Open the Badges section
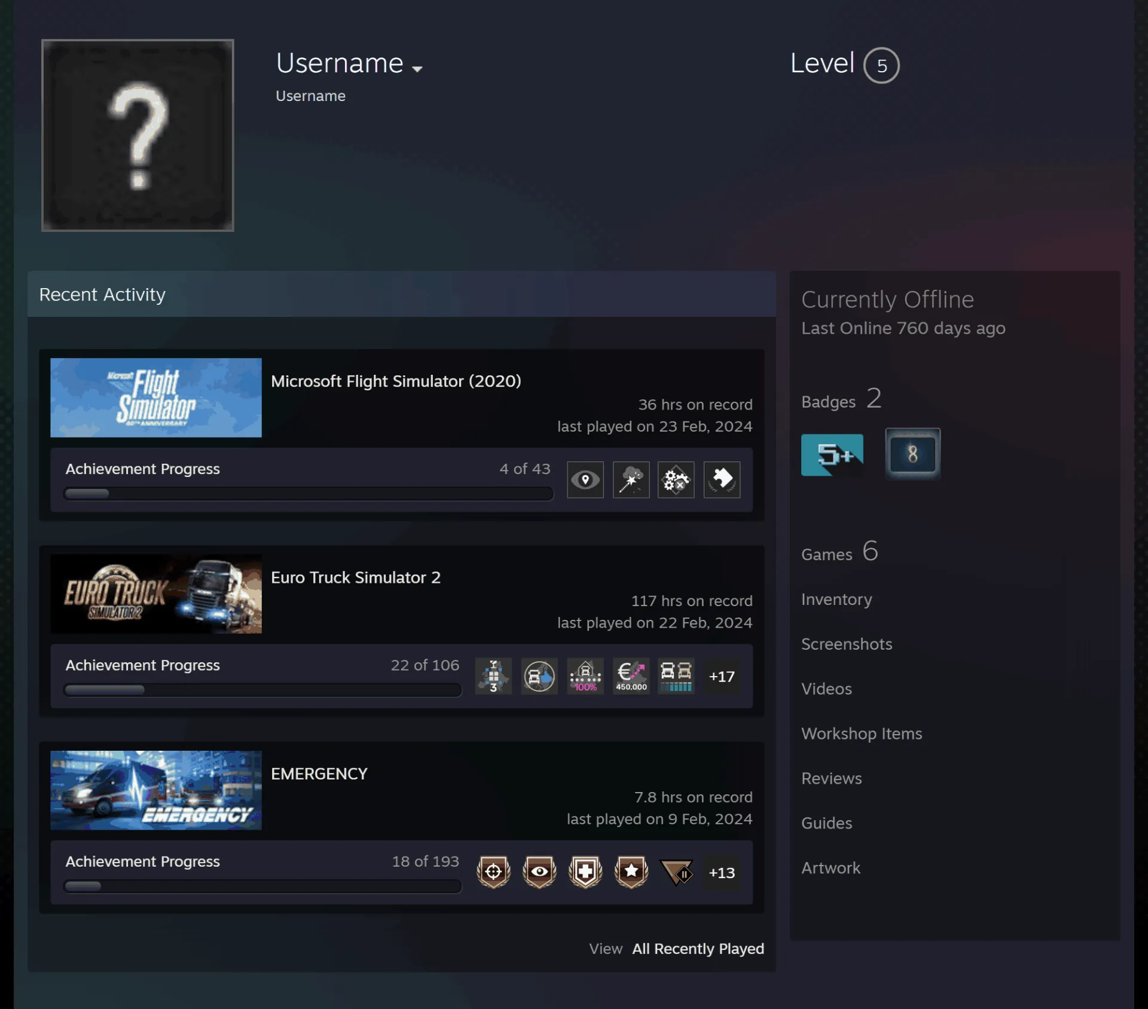The height and width of the screenshot is (1009, 1148). (x=841, y=399)
